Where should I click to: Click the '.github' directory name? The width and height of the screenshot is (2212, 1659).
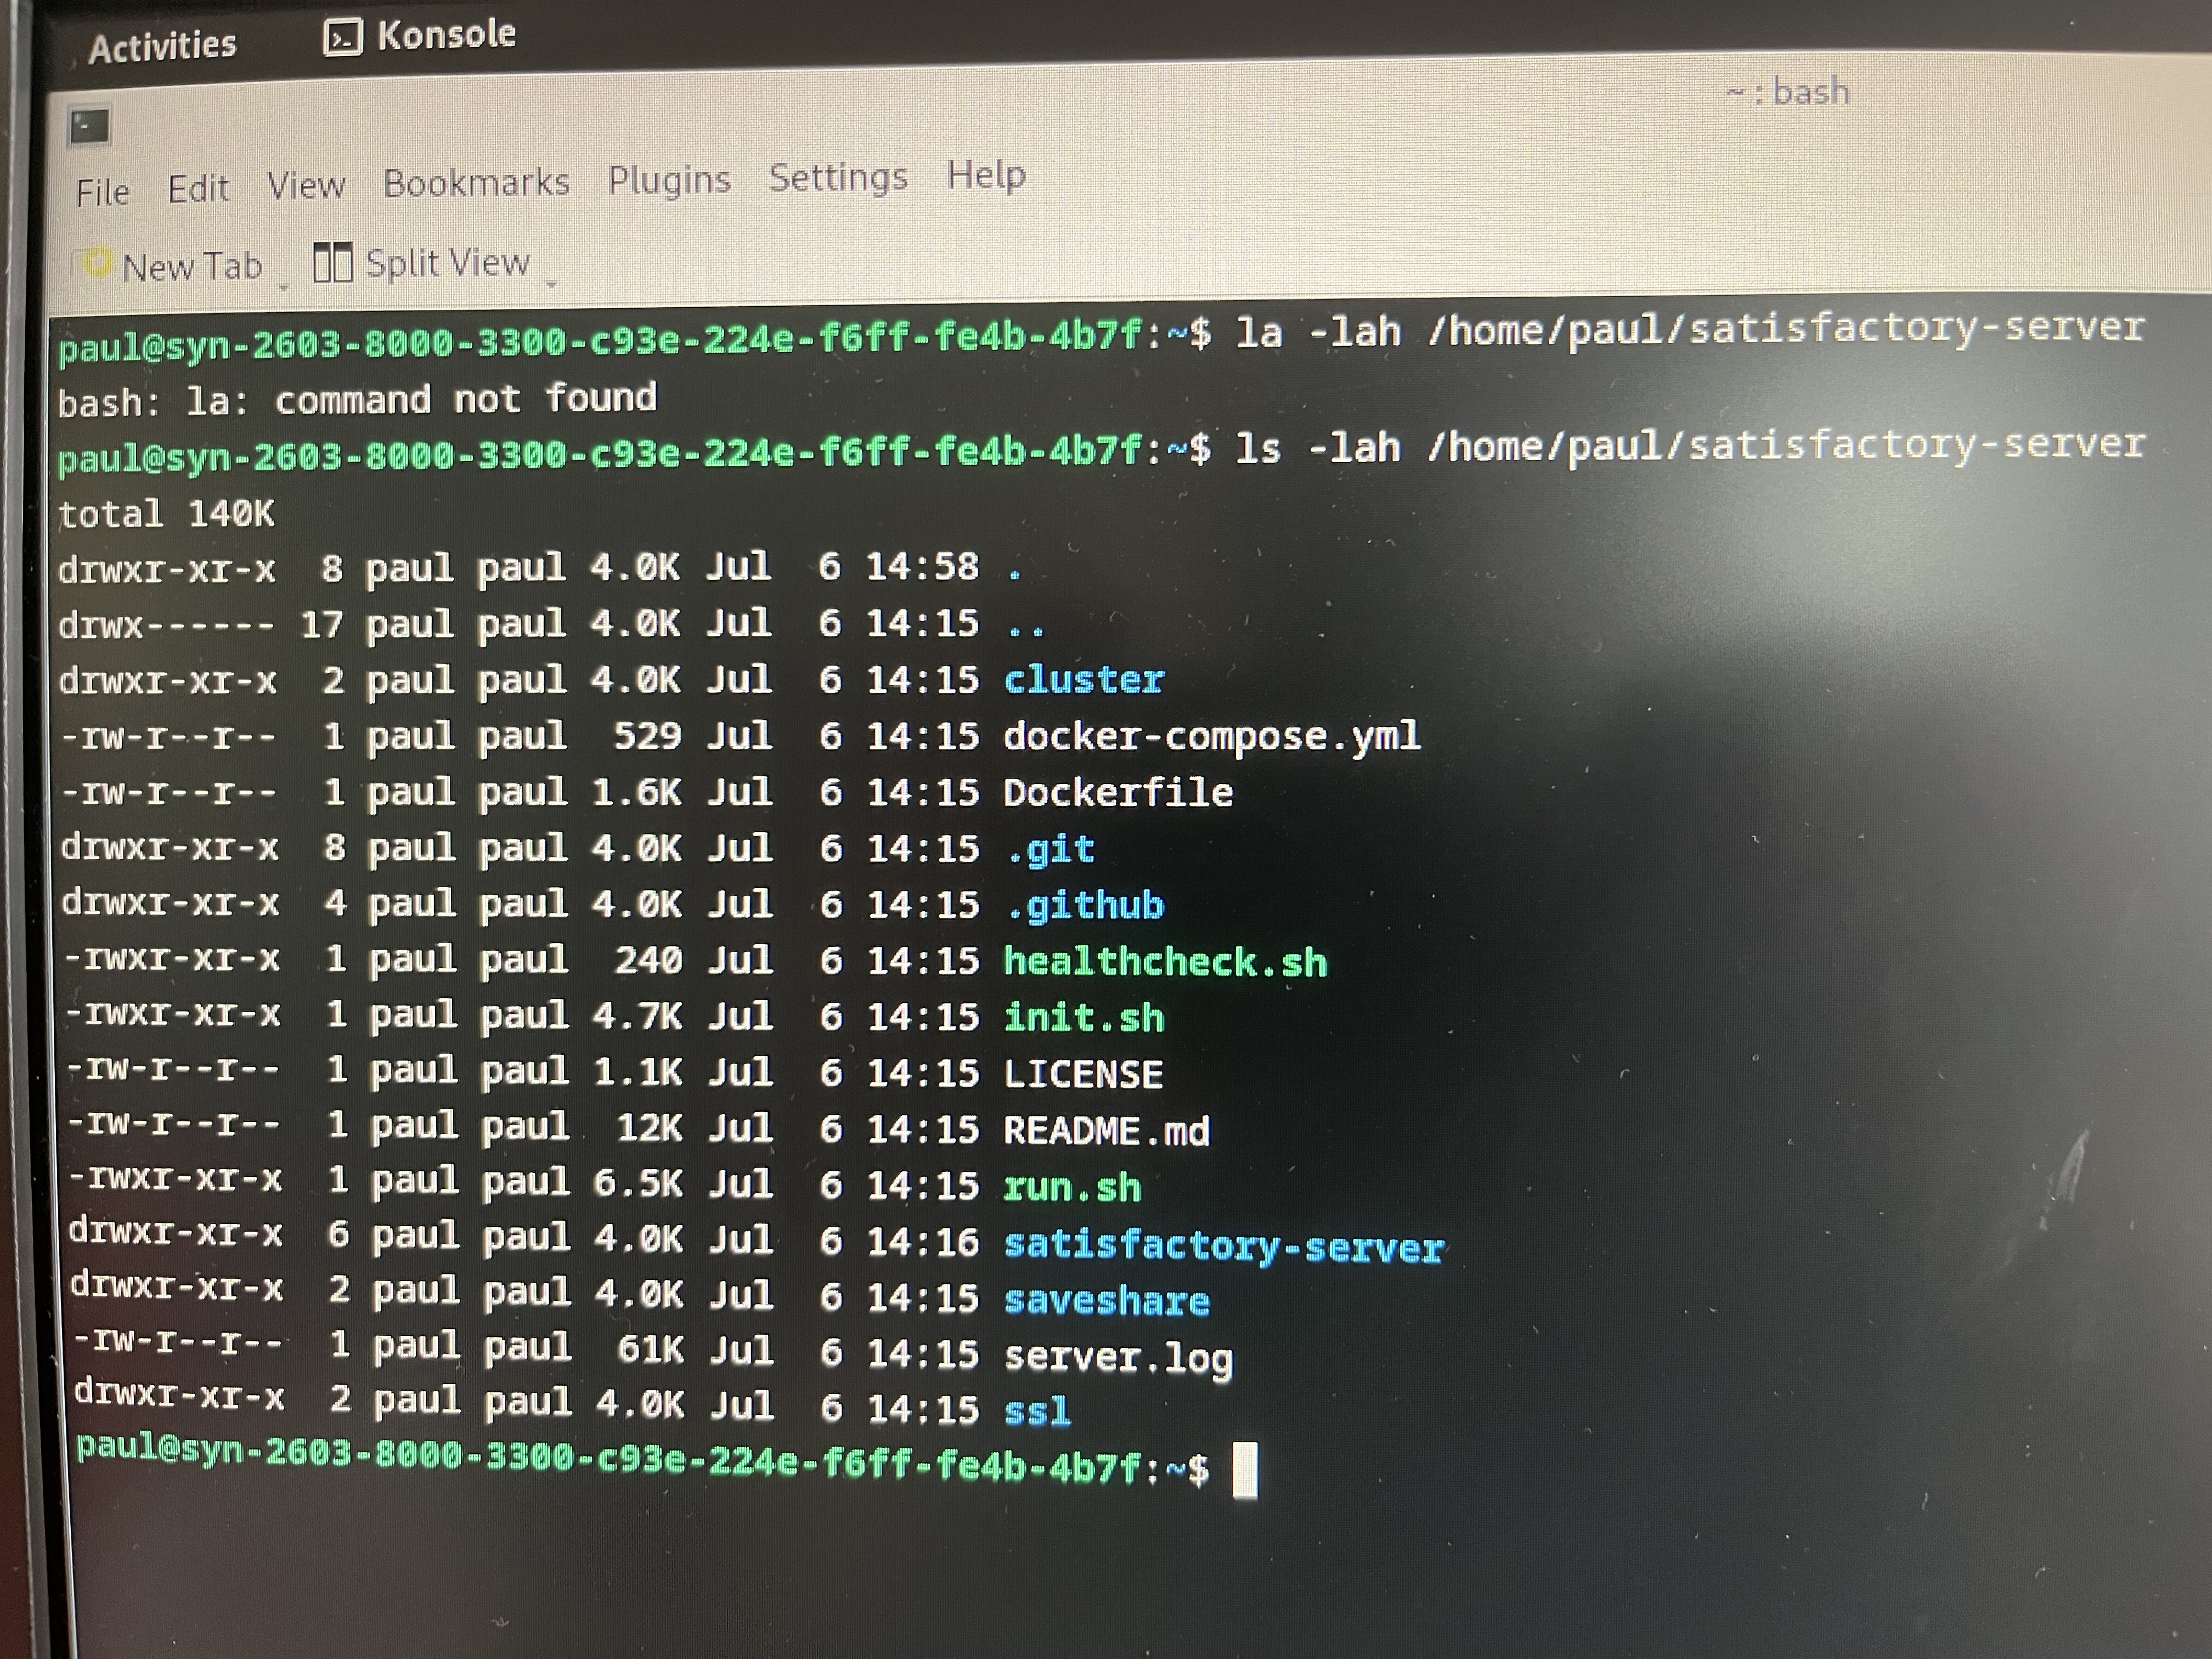click(x=1085, y=906)
